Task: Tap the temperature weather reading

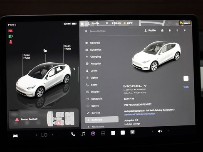Action: point(128,23)
